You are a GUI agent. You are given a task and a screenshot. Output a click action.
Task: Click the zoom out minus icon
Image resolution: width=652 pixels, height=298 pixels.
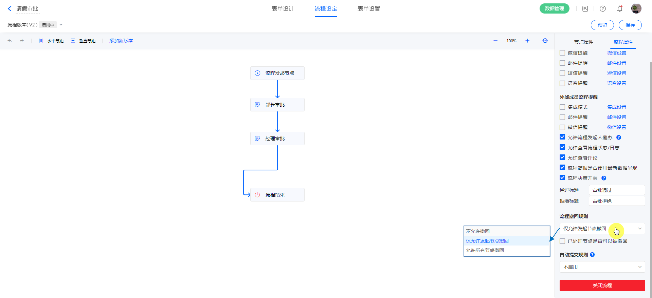(x=495, y=41)
